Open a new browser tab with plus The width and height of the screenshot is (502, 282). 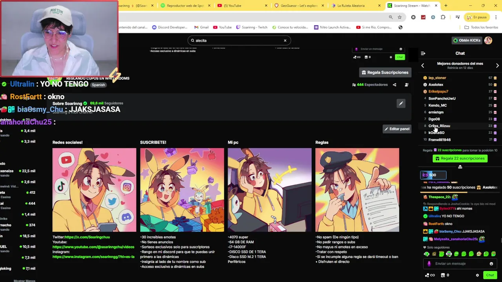446,5
